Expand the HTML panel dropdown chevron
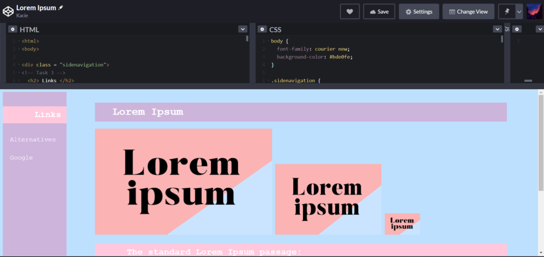 [242, 29]
